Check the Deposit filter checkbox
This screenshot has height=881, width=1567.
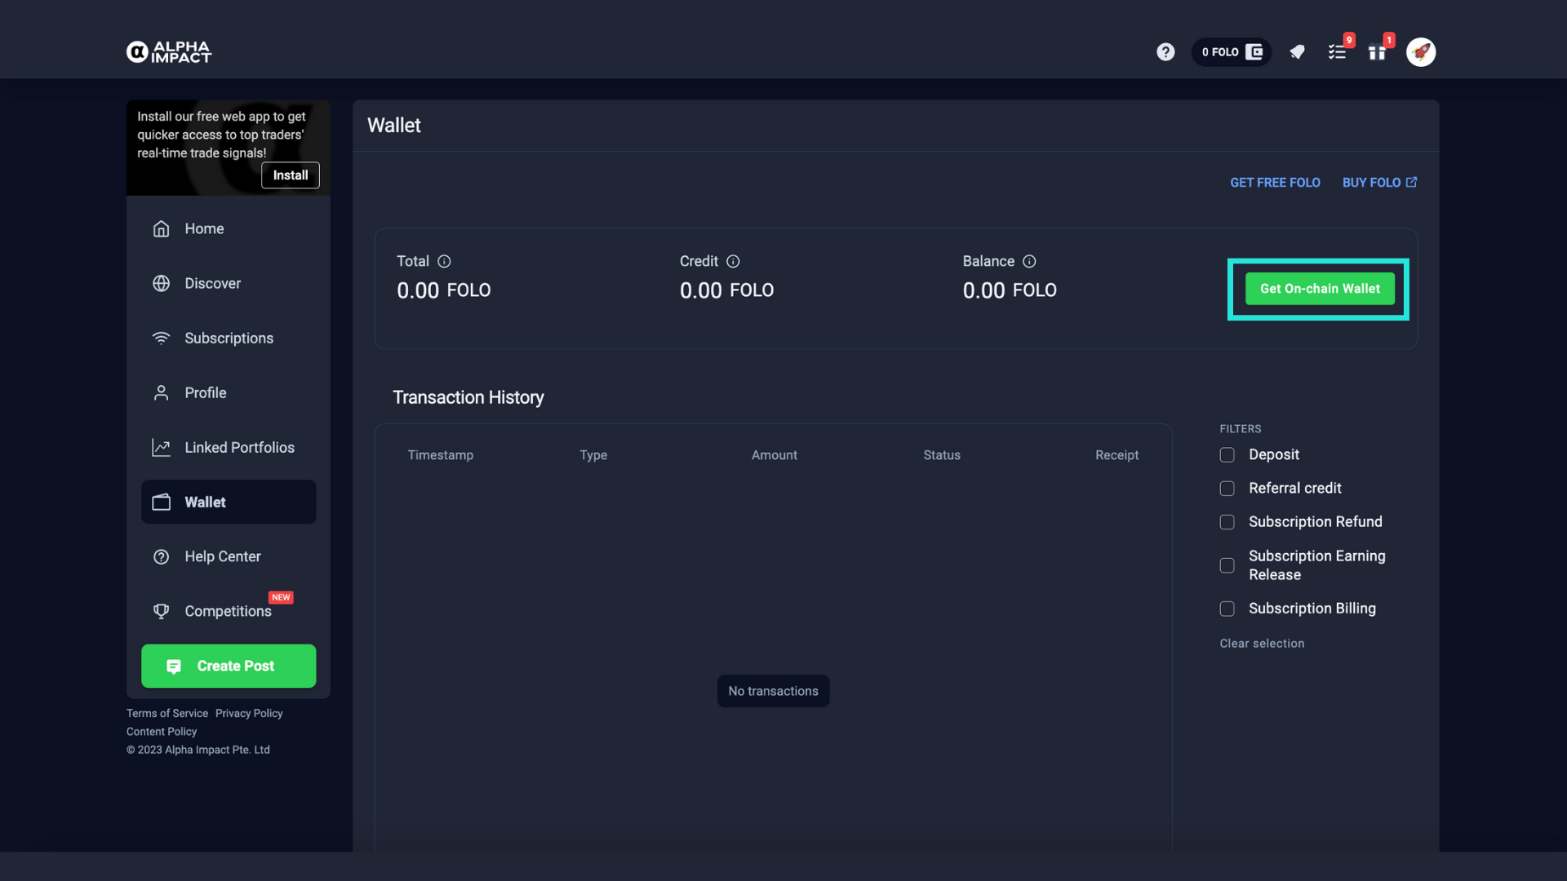click(1227, 454)
